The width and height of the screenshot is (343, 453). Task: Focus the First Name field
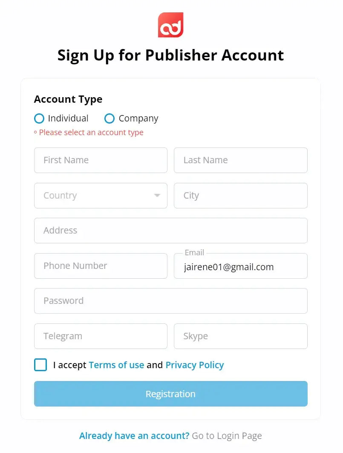(101, 160)
